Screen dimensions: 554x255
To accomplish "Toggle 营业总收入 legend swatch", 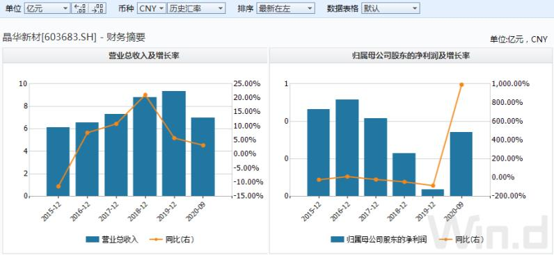I will pos(92,240).
